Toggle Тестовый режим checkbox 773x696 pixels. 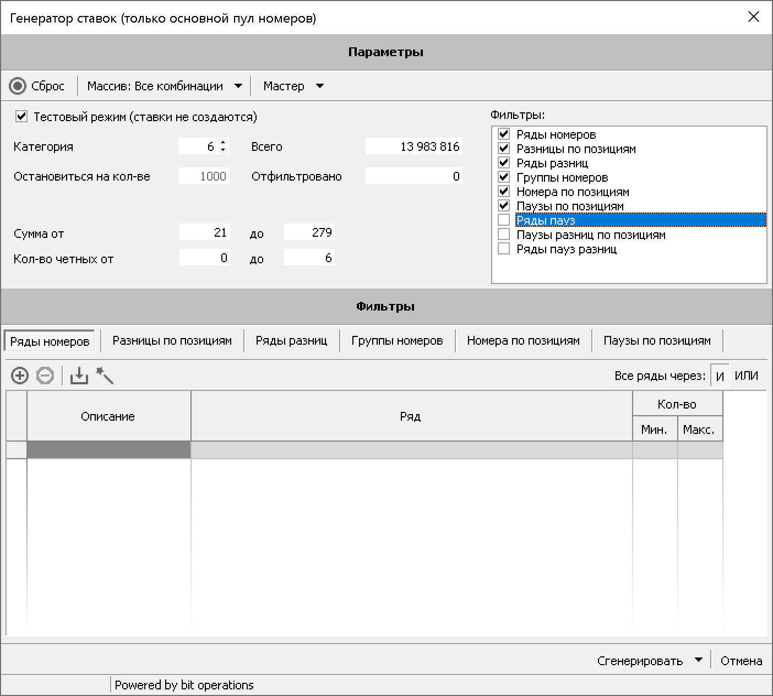(x=21, y=116)
